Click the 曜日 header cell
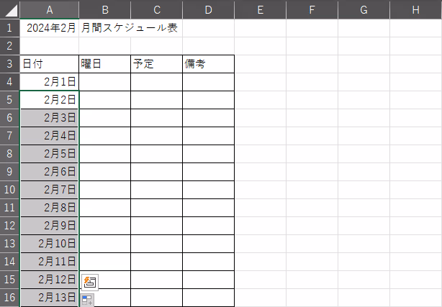The width and height of the screenshot is (442, 307). 105,64
